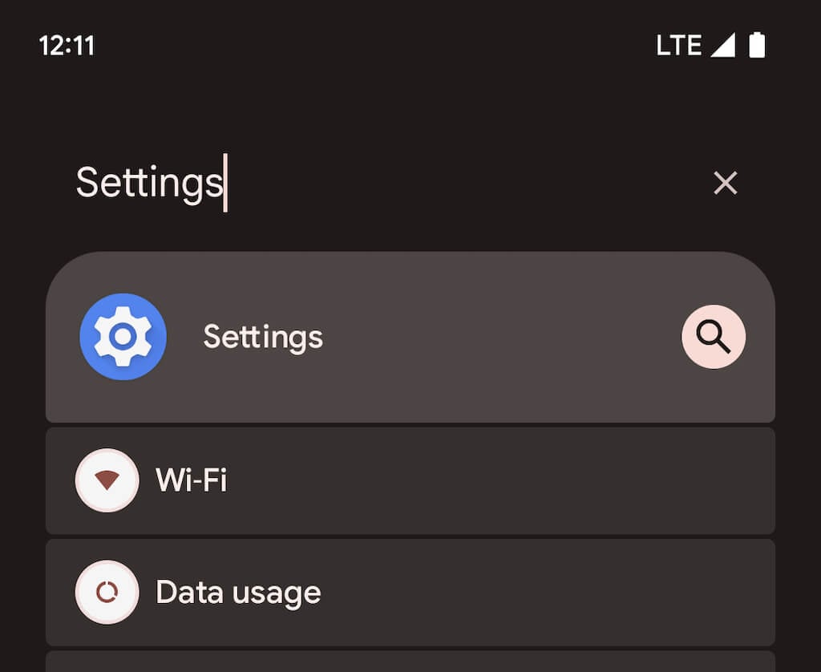This screenshot has height=672, width=821.
Task: Place cursor after "Settings" in search box
Action: [x=225, y=184]
